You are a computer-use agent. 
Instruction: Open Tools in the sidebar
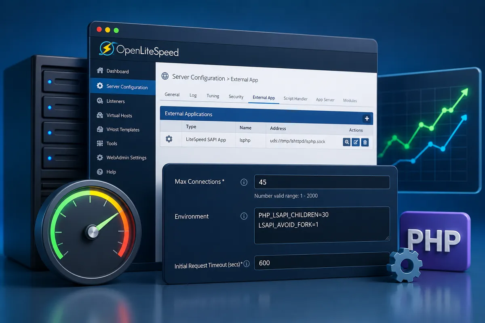pyautogui.click(x=112, y=143)
